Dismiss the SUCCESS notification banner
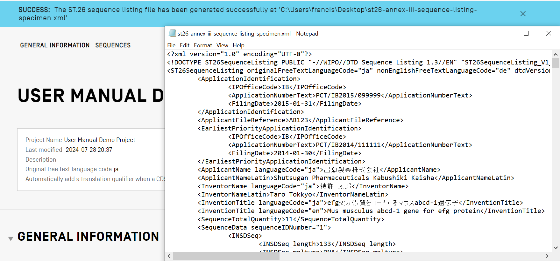560x261 pixels. click(x=523, y=14)
